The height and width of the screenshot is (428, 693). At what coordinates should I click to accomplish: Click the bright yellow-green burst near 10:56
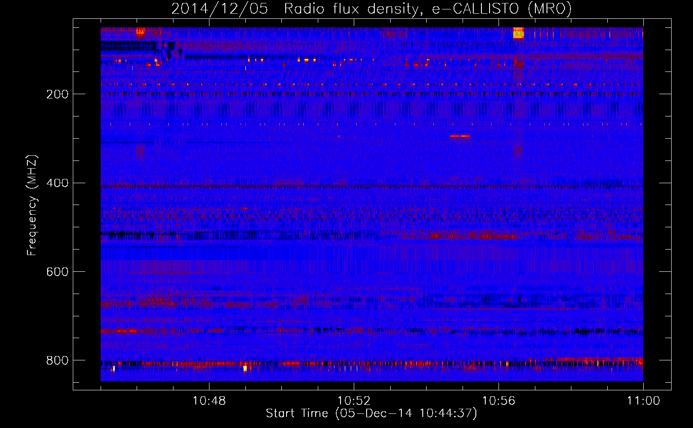point(518,33)
